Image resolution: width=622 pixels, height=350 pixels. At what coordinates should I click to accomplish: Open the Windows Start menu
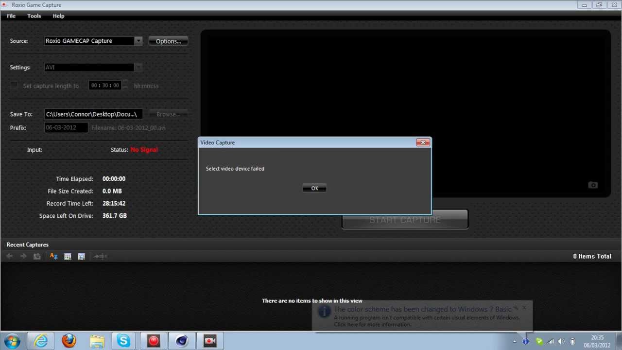pos(12,341)
